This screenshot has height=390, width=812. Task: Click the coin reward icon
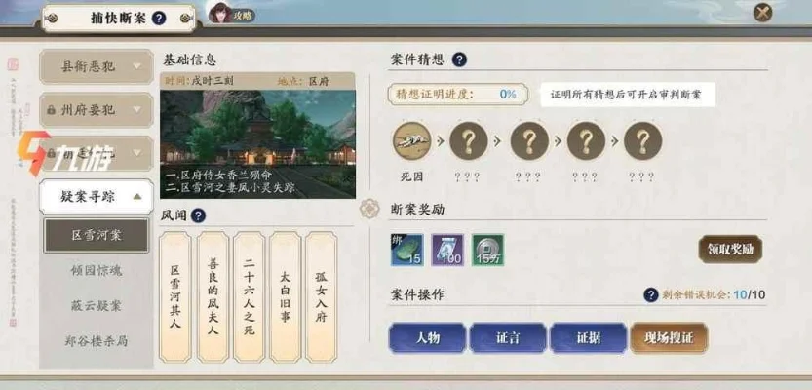[487, 250]
